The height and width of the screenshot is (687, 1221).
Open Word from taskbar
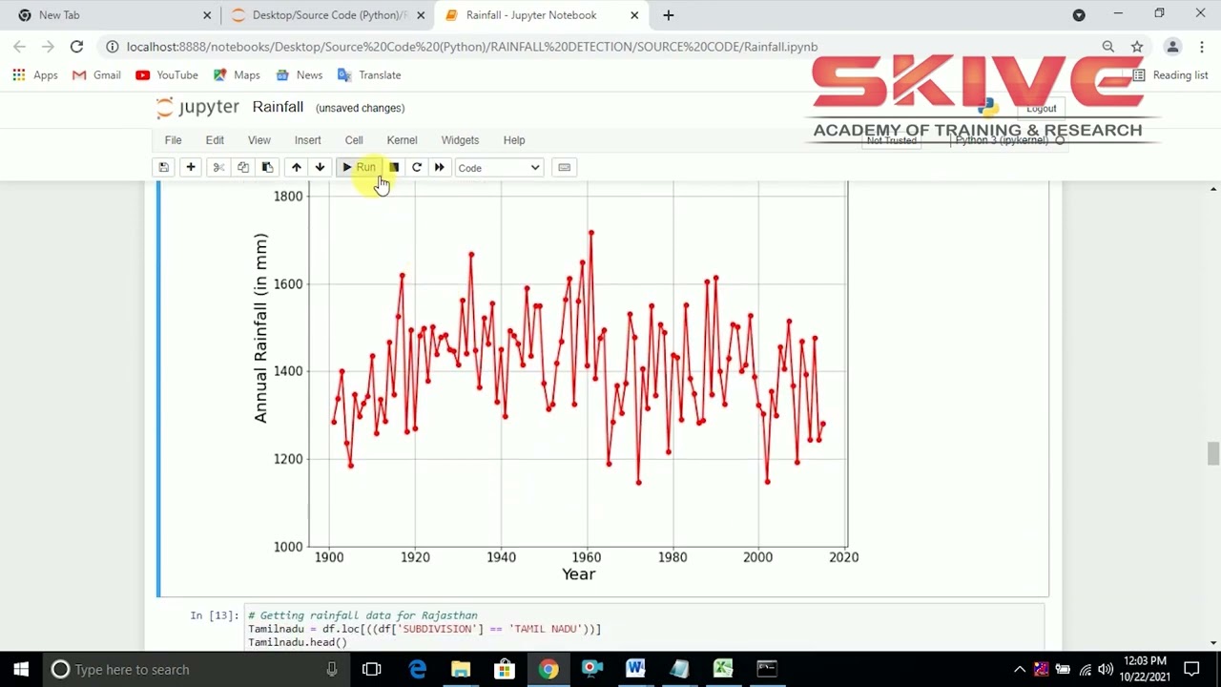[x=636, y=670]
